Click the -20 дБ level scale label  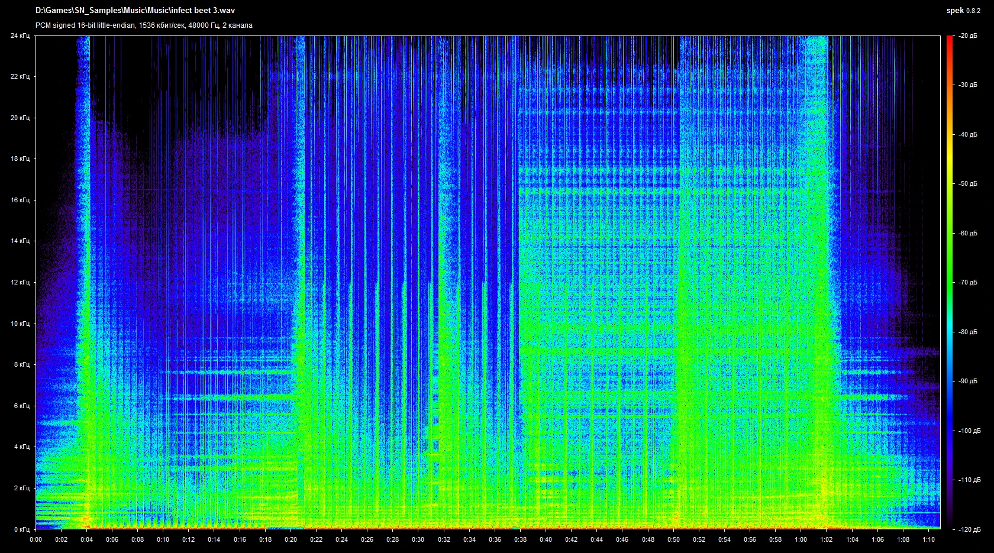pyautogui.click(x=968, y=36)
